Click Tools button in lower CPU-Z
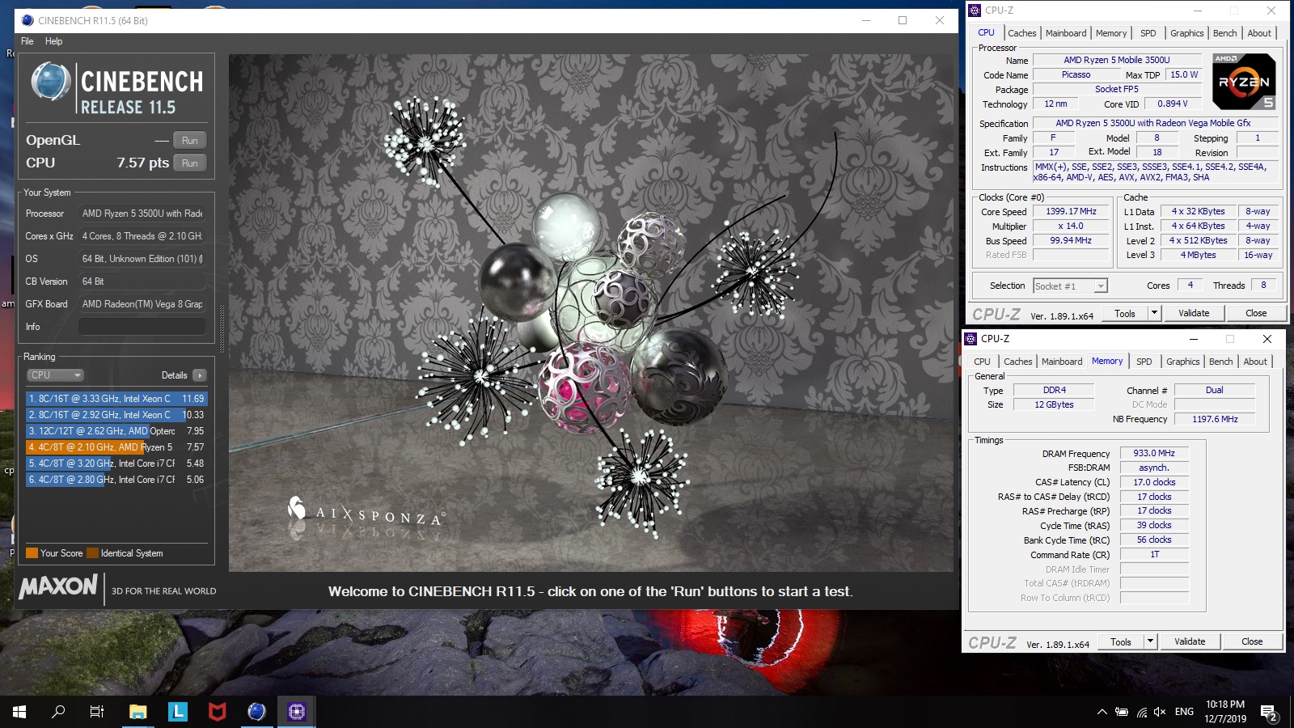This screenshot has width=1294, height=728. pyautogui.click(x=1121, y=642)
